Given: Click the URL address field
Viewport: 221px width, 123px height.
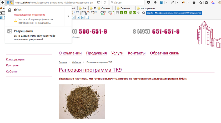Looking at the screenshot, I should coord(54,2).
